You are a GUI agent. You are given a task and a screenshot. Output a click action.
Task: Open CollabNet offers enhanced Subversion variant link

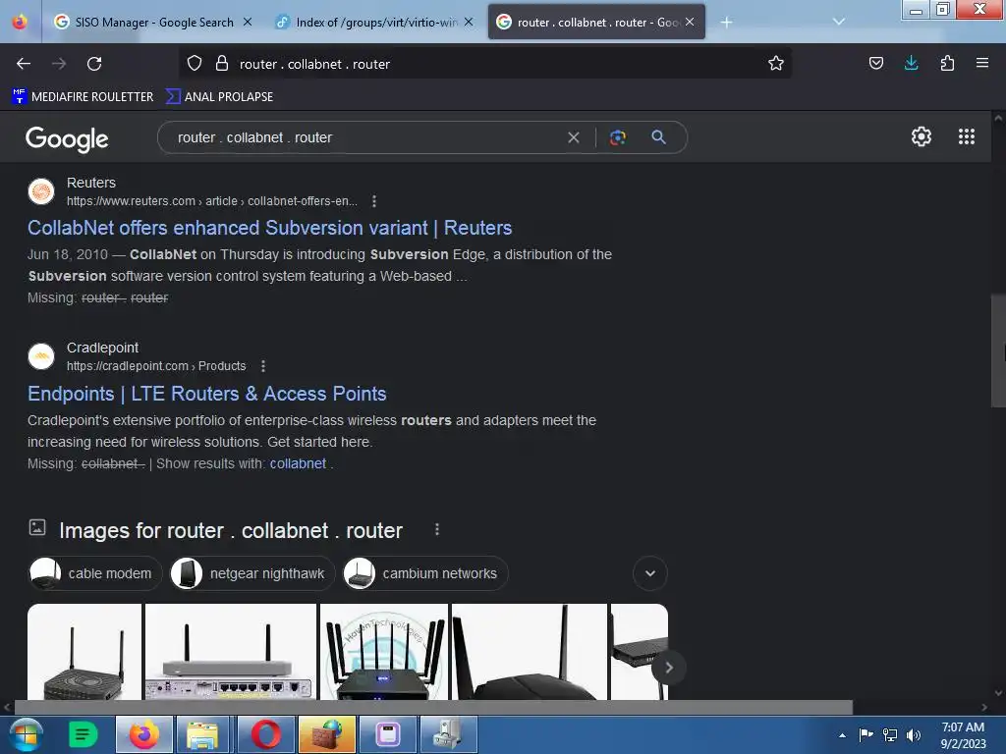[269, 228]
